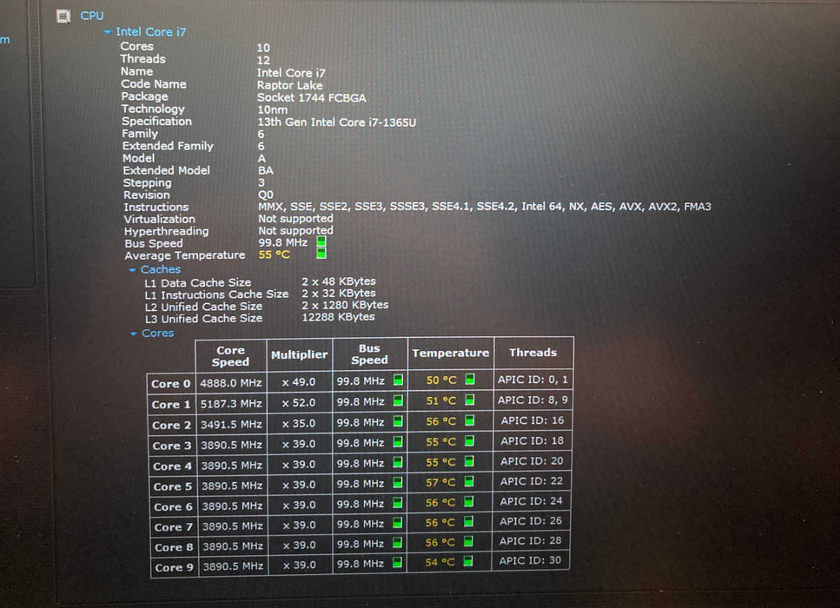Click the APIC ID: 30 cell

531,560
